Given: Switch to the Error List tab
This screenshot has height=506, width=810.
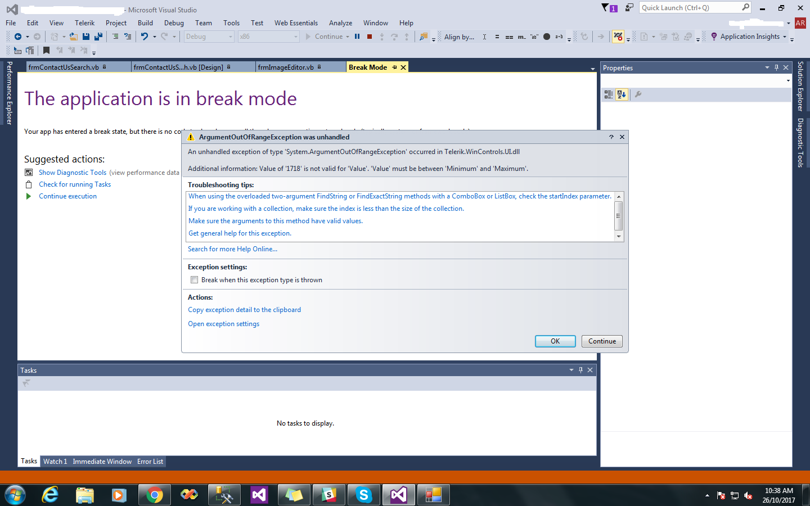Looking at the screenshot, I should (x=150, y=462).
